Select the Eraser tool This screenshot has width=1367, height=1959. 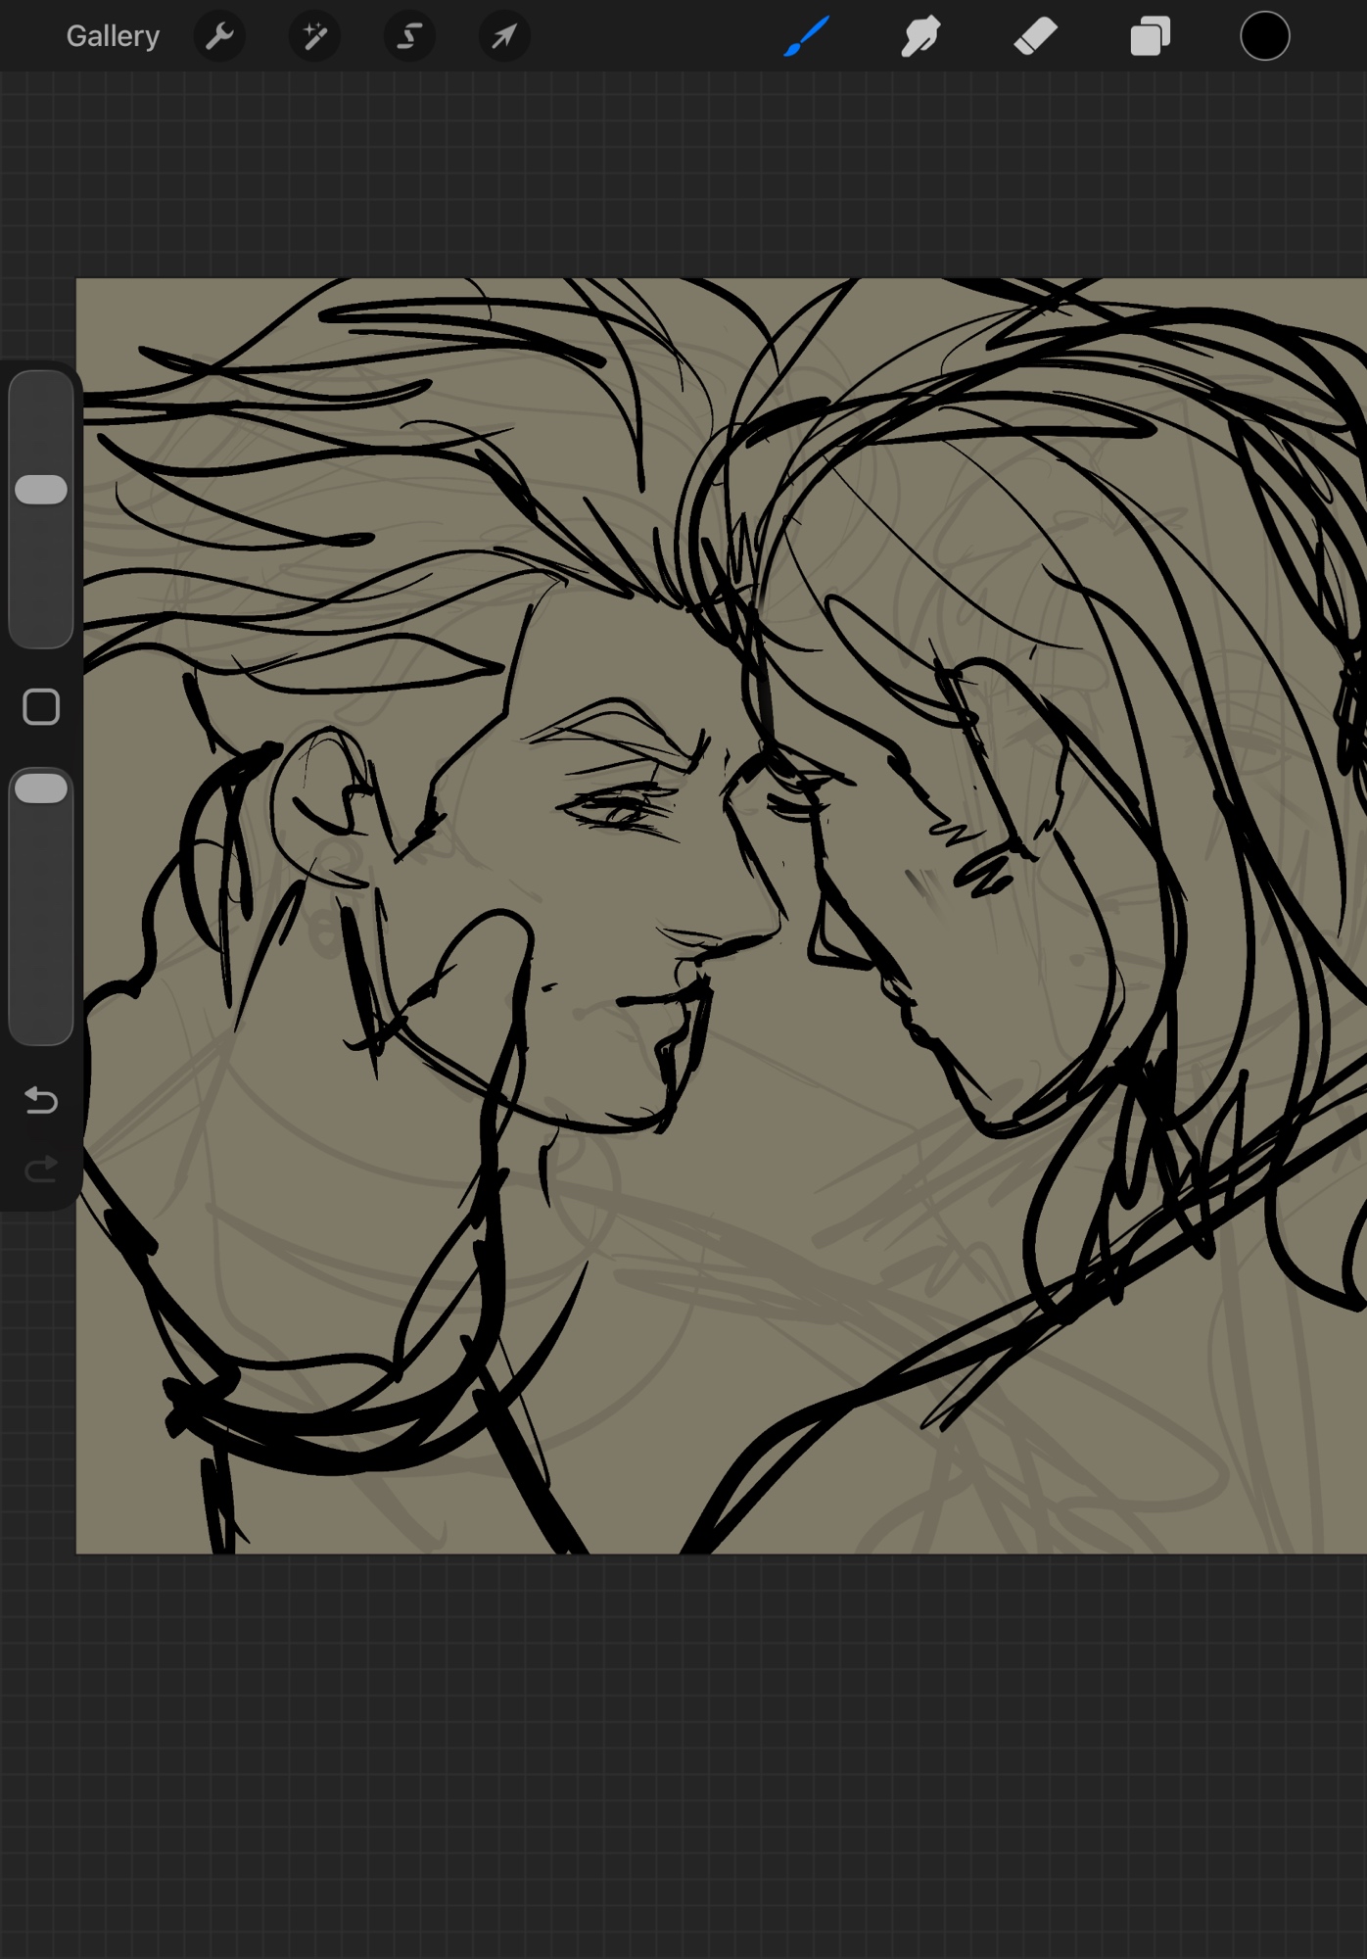[x=1035, y=36]
